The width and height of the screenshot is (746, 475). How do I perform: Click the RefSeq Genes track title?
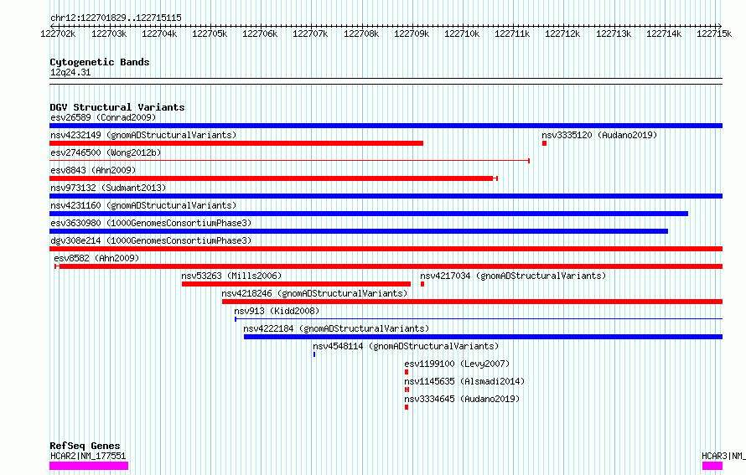(85, 446)
